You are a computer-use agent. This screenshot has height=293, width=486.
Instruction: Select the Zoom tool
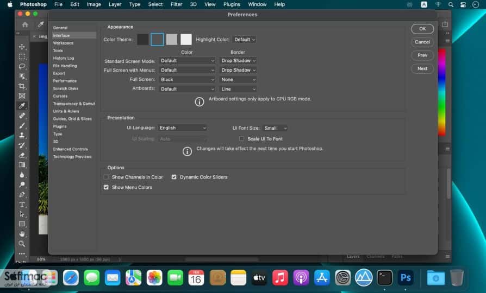point(22,244)
